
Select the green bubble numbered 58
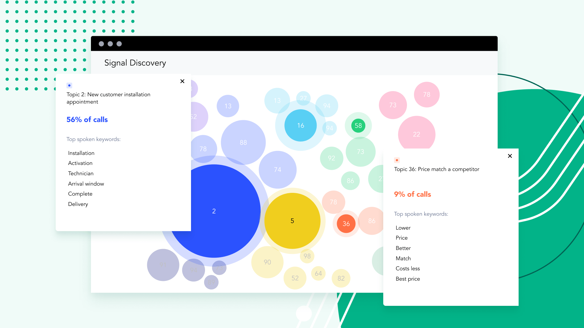click(x=358, y=125)
